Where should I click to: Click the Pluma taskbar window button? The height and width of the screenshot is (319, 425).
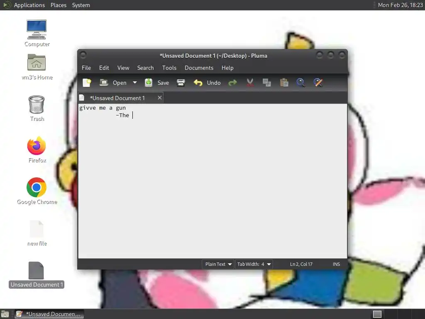click(x=49, y=314)
